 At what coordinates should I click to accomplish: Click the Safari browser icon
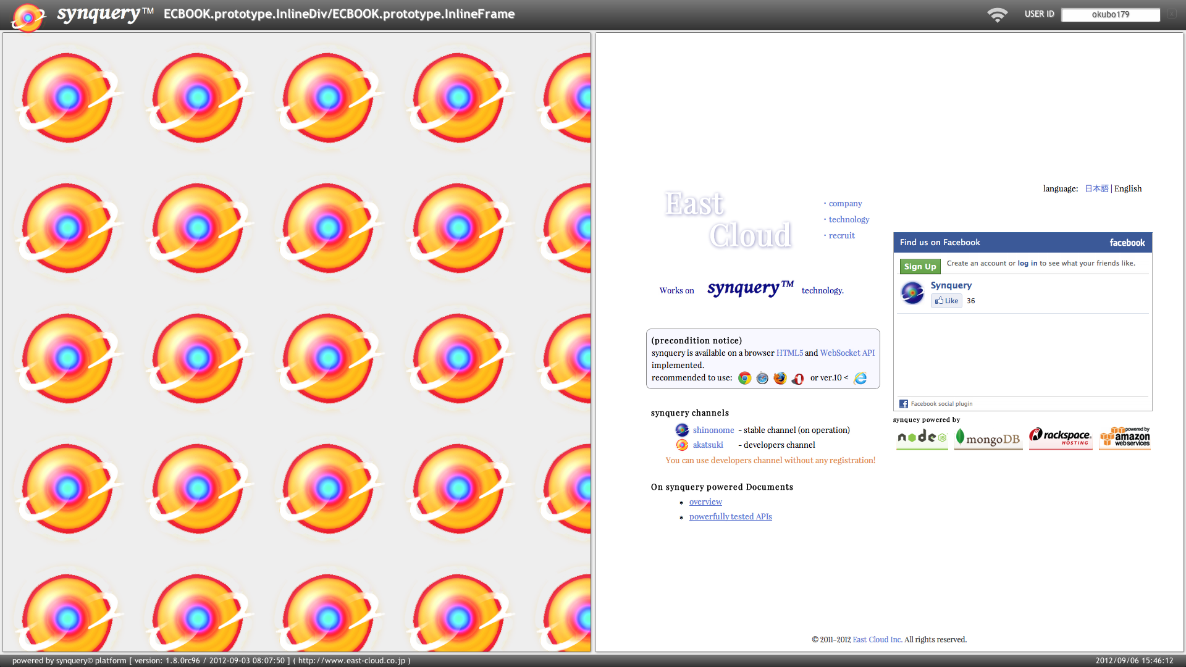click(762, 378)
